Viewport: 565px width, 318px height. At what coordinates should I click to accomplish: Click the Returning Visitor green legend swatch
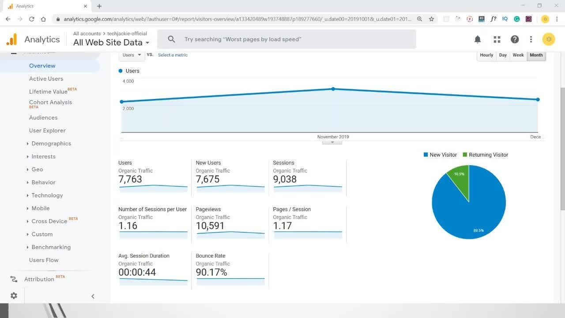tap(465, 155)
